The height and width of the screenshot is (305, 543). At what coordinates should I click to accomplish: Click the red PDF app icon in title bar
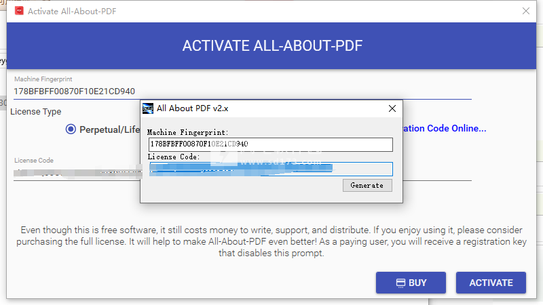17,11
